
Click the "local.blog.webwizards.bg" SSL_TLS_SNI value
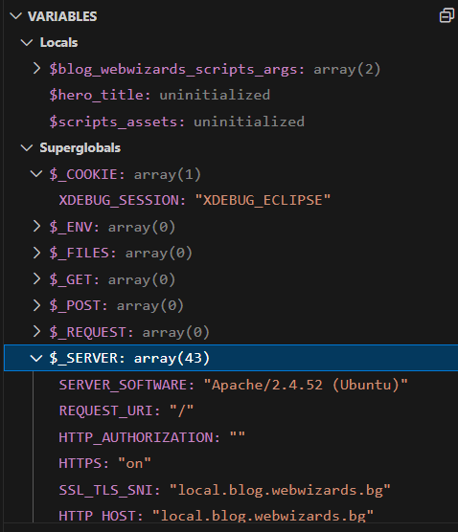[x=280, y=490]
